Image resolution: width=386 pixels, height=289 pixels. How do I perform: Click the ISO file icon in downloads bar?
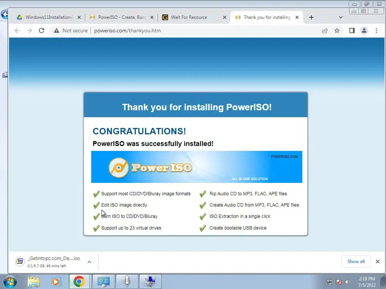tap(20, 261)
